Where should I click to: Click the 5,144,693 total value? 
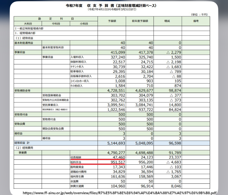coord(116,143)
